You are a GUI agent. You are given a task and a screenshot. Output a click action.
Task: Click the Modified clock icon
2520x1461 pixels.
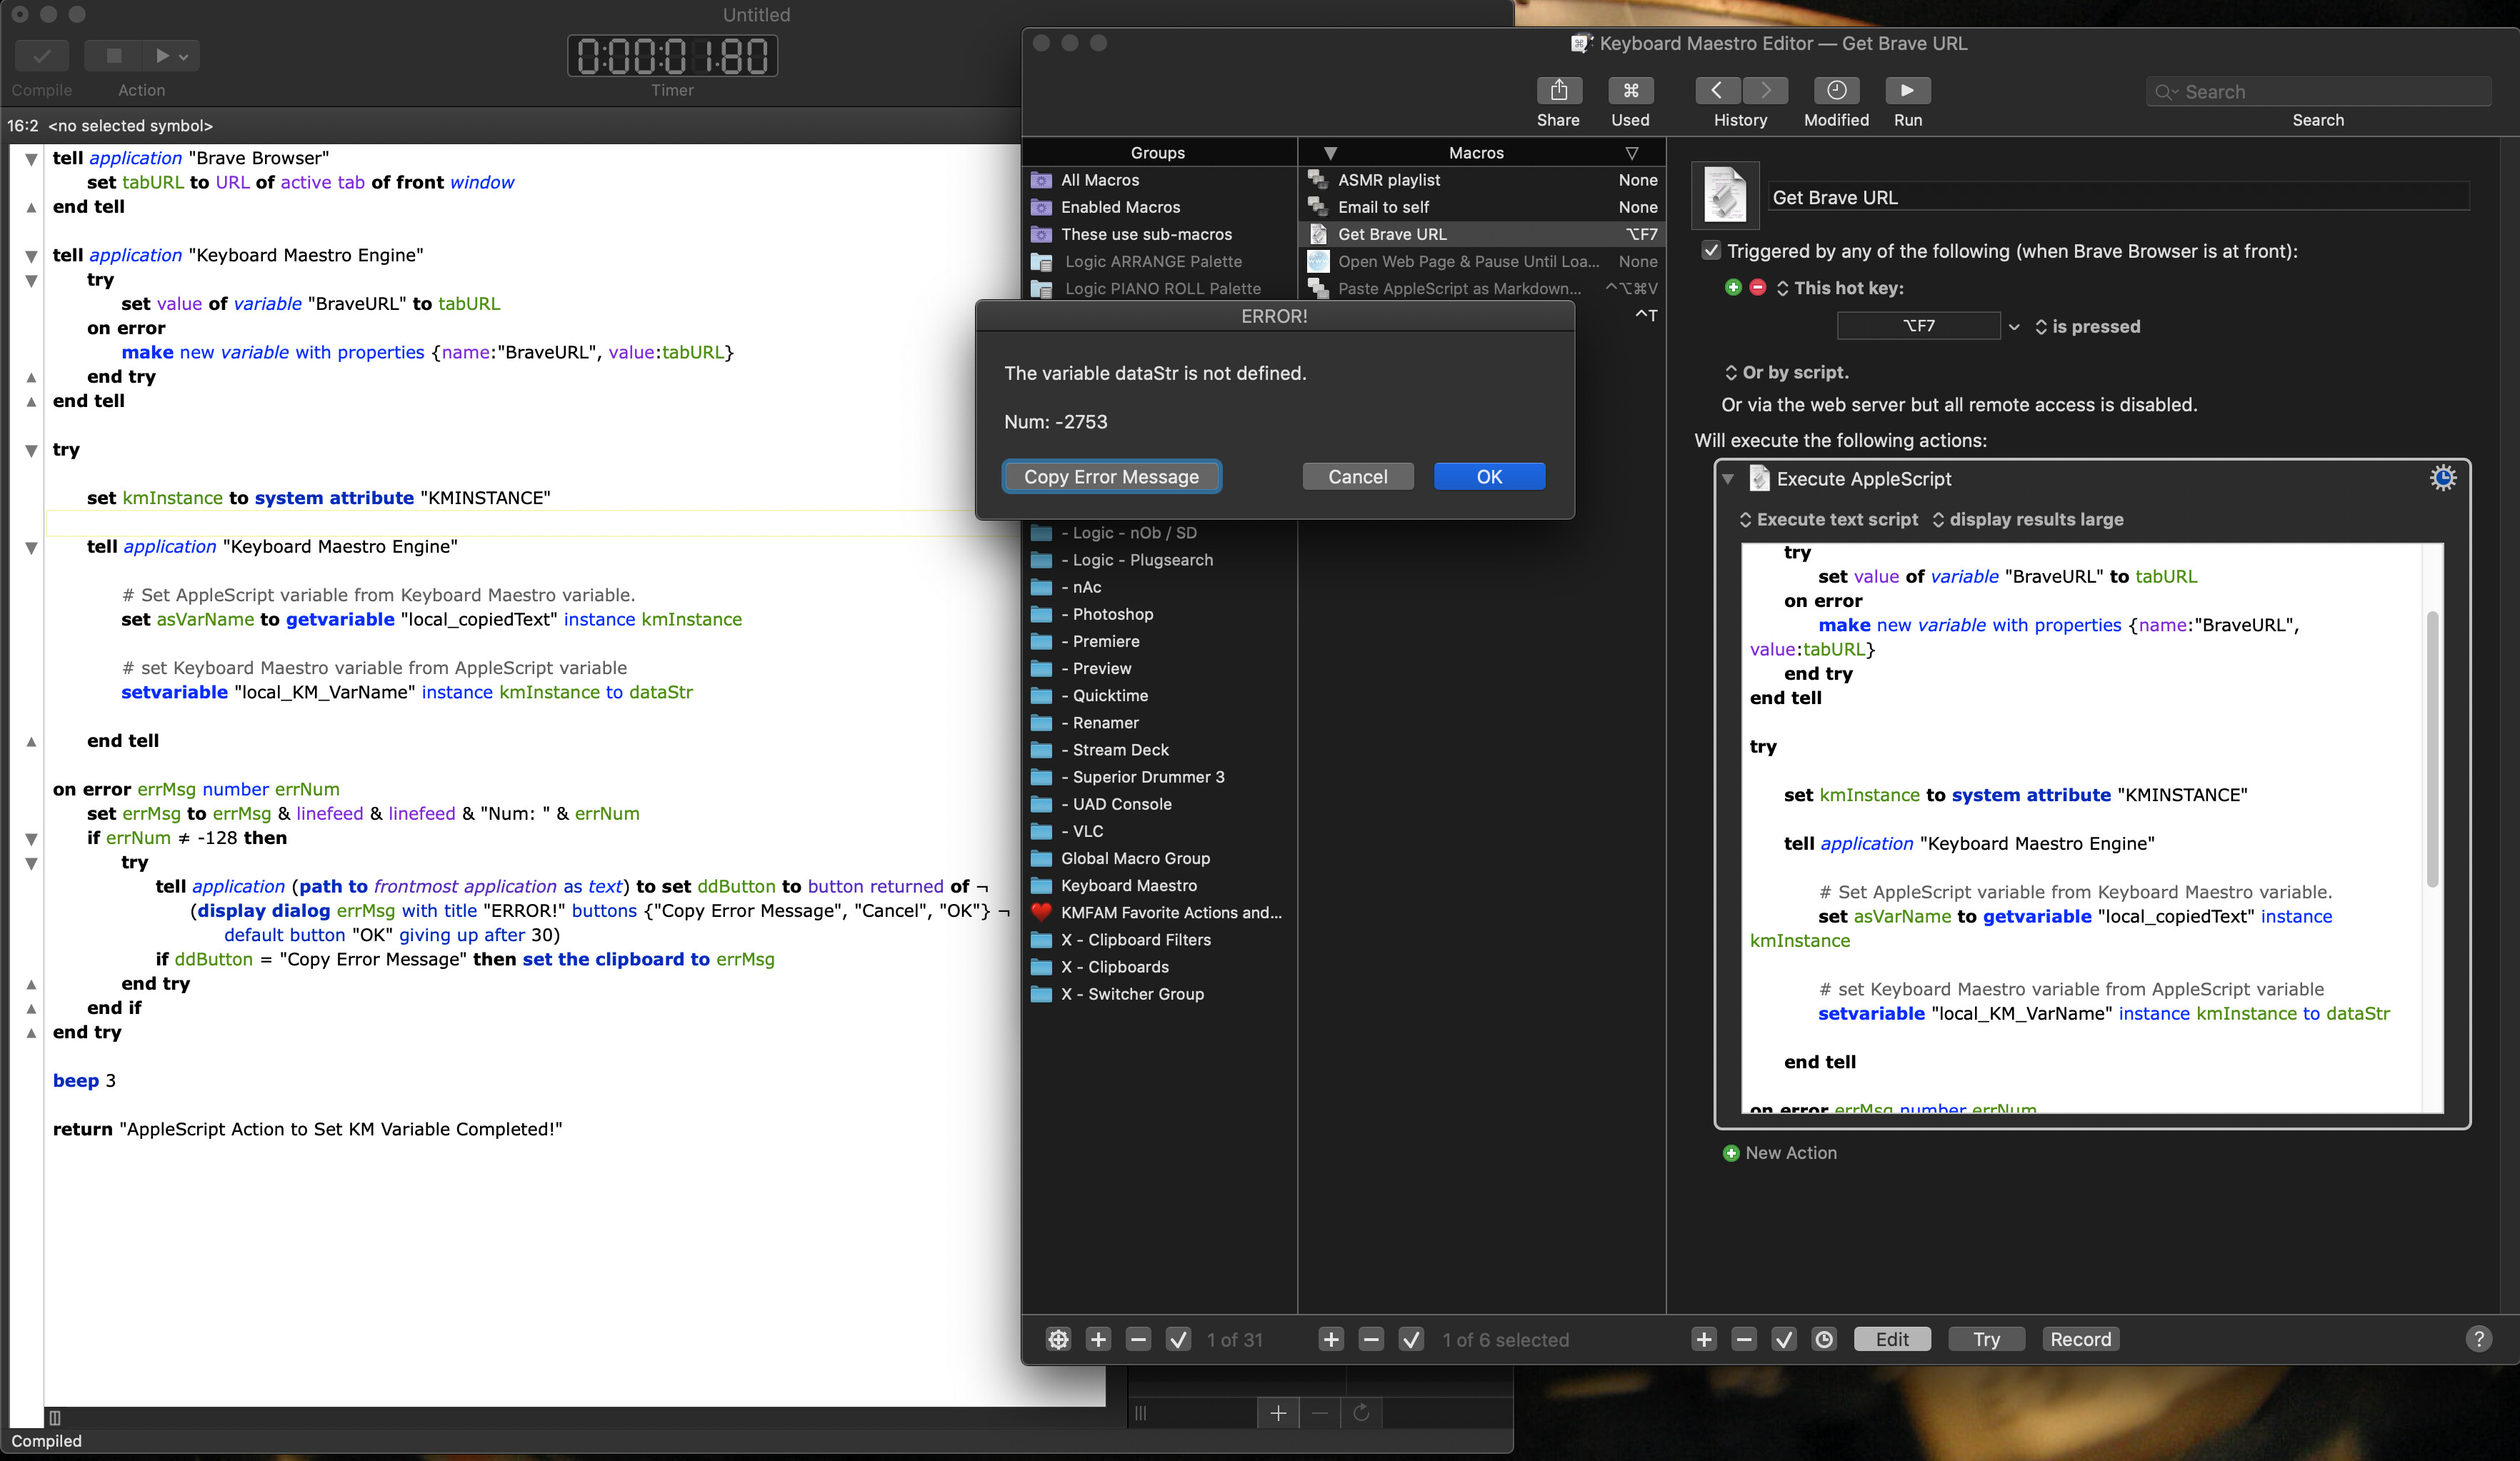[1836, 91]
